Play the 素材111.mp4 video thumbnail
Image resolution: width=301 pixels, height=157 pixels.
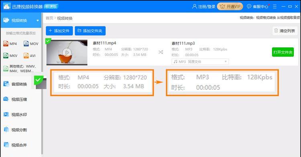pos(67,52)
